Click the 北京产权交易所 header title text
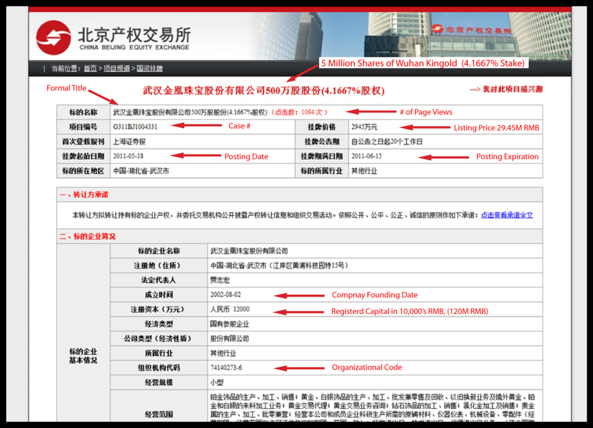Viewport: 593px width, 428px height. 134,35
